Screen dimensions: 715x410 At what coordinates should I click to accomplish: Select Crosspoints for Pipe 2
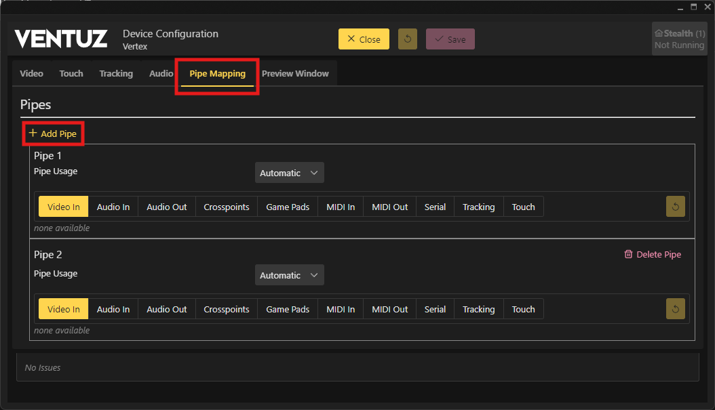[227, 309]
